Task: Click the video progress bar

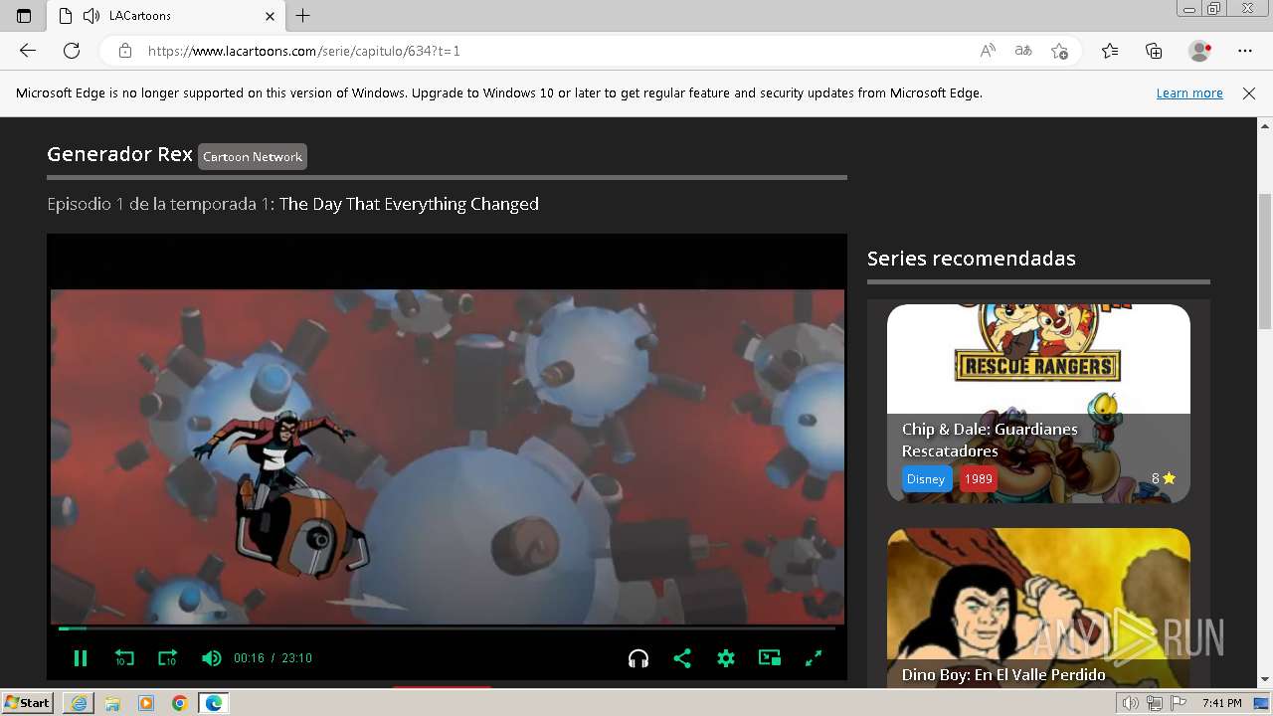Action: click(x=447, y=628)
